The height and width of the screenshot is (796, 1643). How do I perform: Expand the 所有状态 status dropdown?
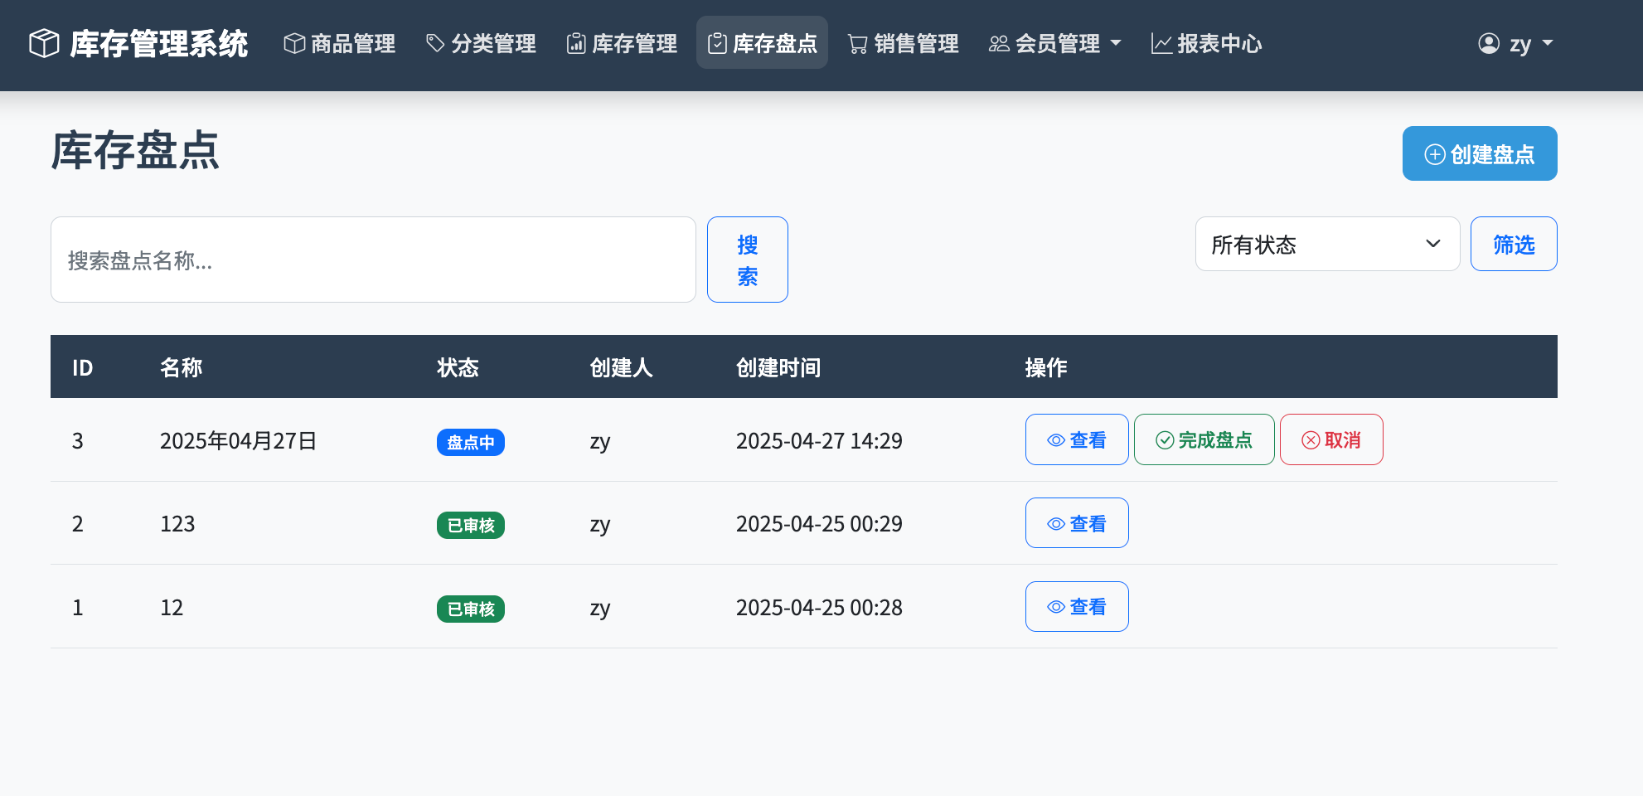(x=1327, y=245)
